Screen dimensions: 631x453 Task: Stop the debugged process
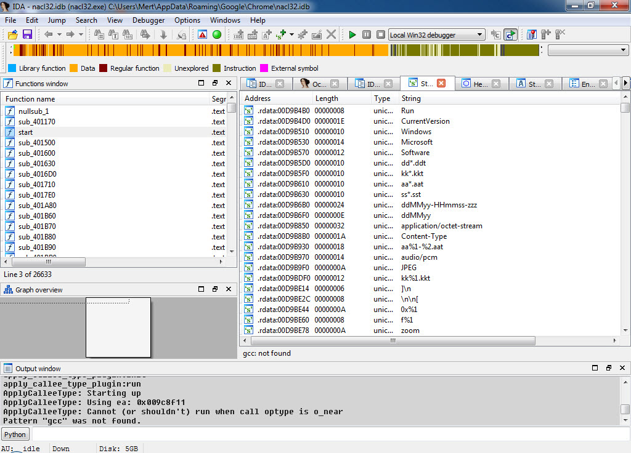coord(381,34)
